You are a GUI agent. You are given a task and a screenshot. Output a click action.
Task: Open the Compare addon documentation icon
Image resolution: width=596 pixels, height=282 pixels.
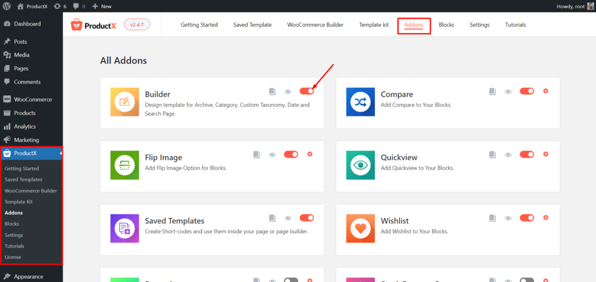[492, 91]
